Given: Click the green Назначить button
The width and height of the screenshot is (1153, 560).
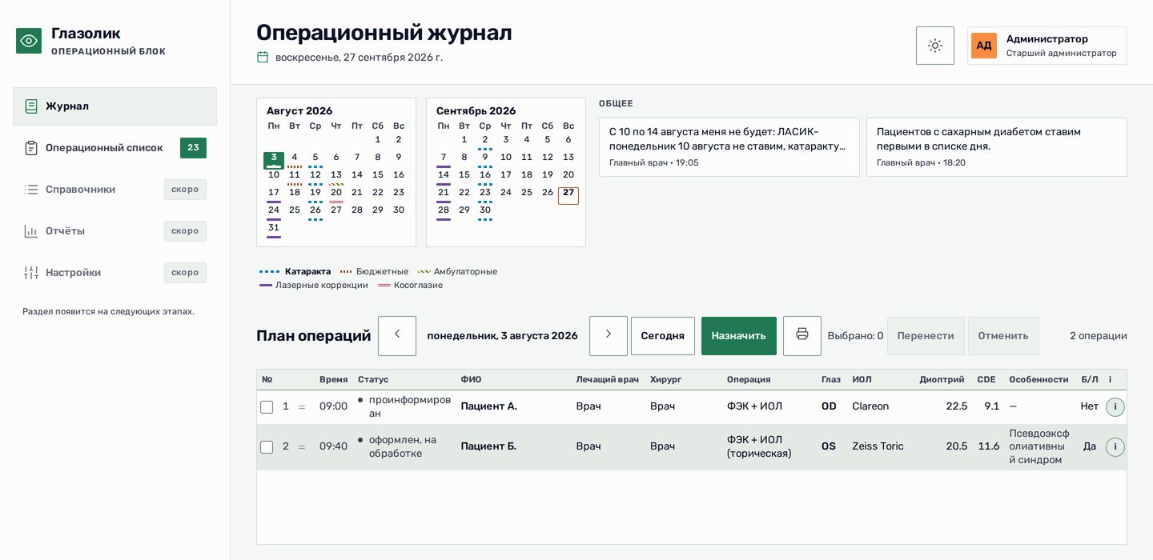Looking at the screenshot, I should (x=739, y=336).
